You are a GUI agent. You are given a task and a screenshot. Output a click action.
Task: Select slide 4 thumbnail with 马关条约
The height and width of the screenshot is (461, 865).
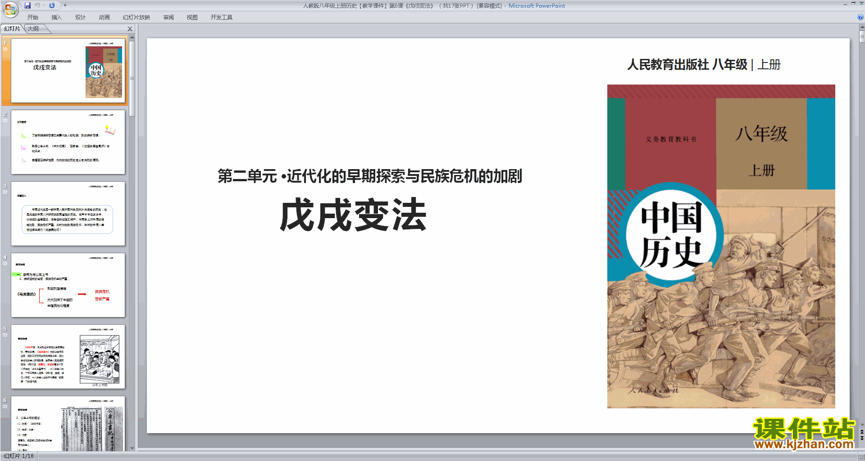[x=68, y=285]
